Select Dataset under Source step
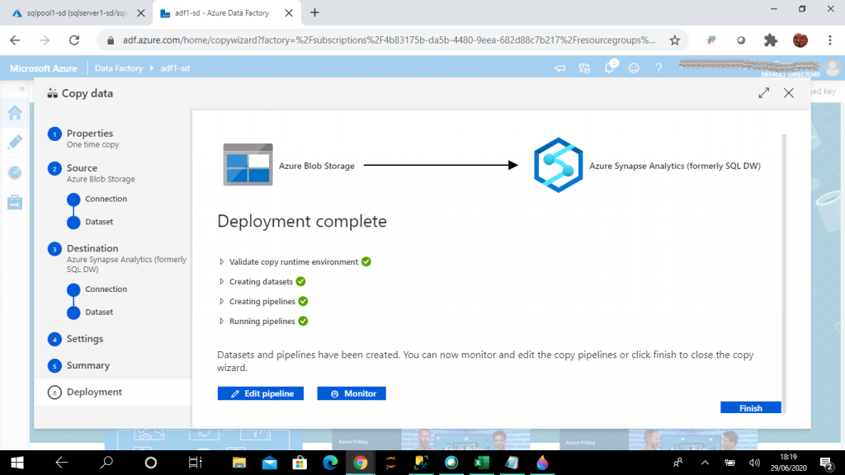This screenshot has width=845, height=475. [x=99, y=222]
